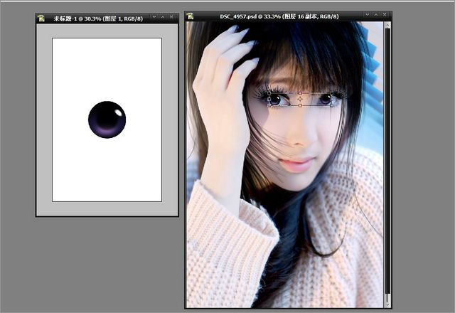
Task: Minimize the DSC_4957.psd document window
Action: (367, 14)
